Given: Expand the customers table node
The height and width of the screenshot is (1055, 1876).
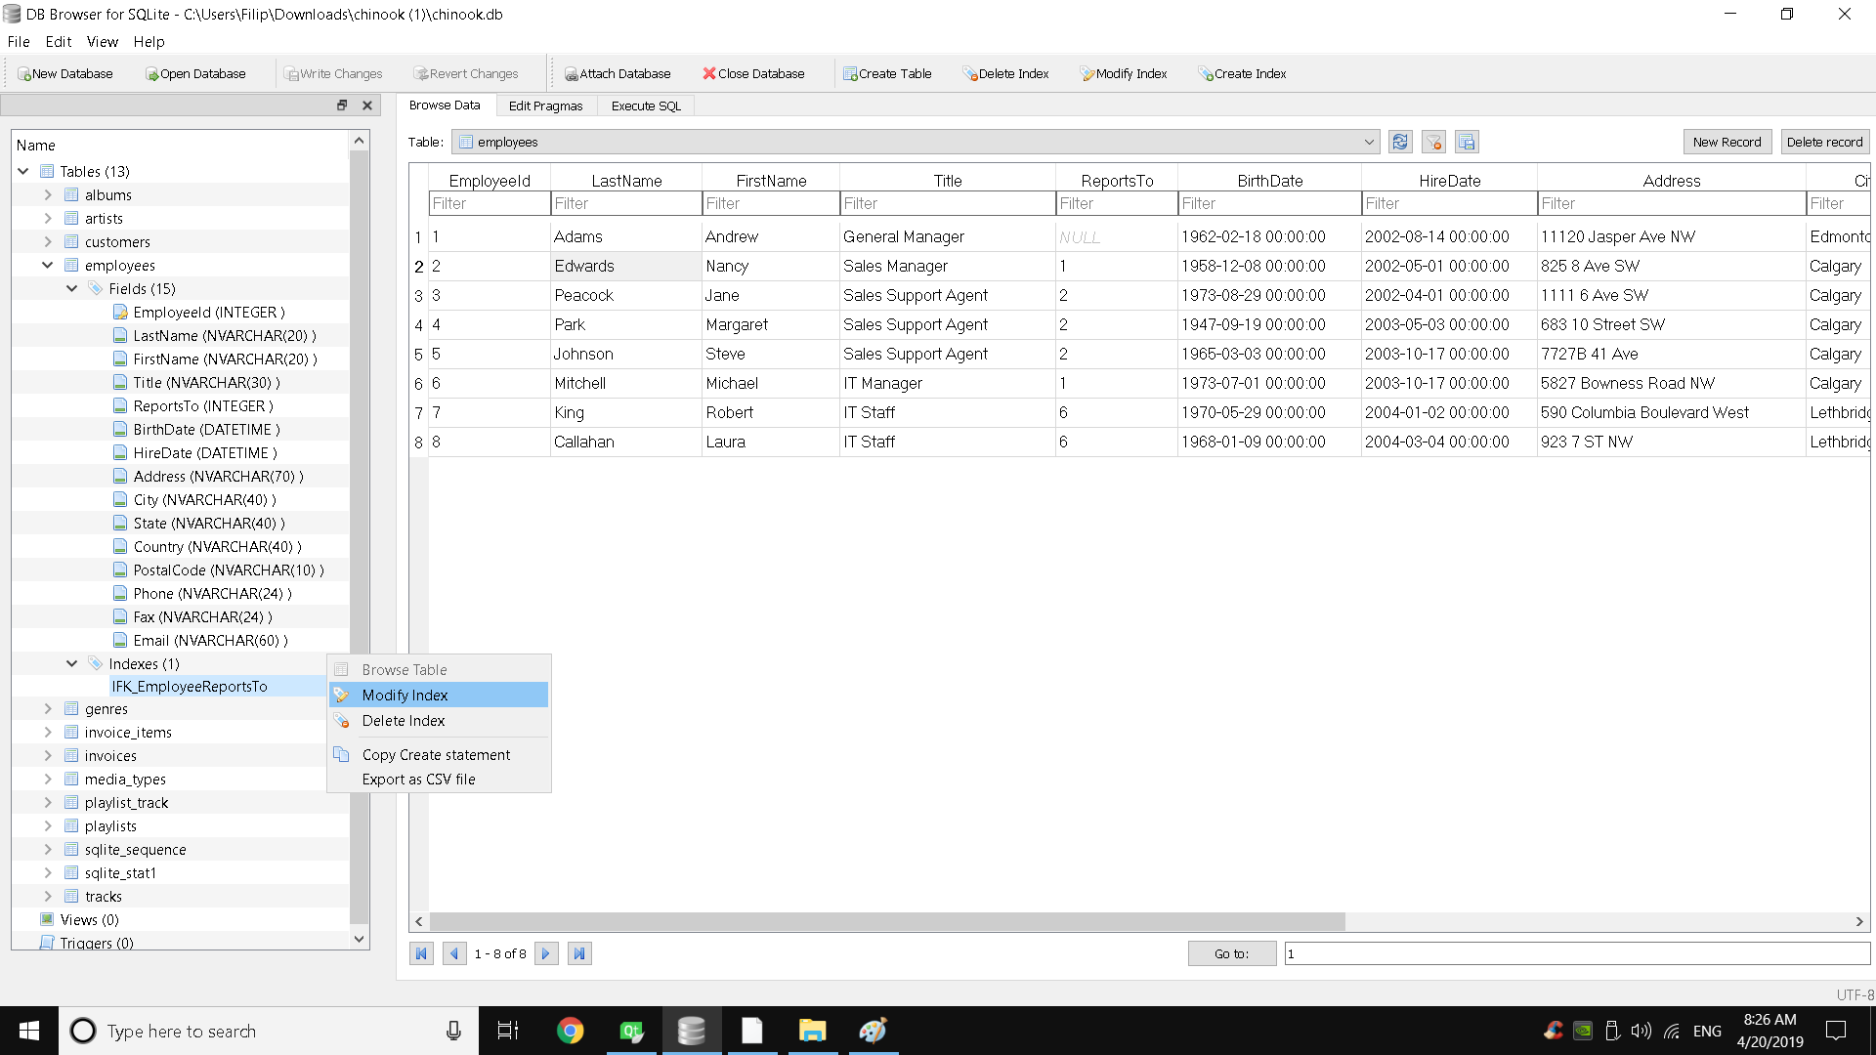Looking at the screenshot, I should pos(47,241).
